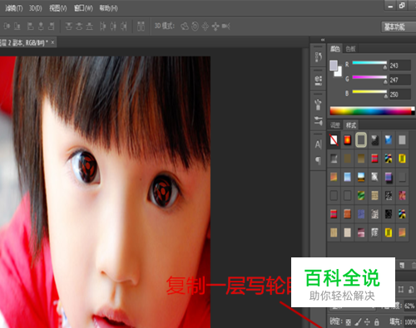Click align horizontal centers icon

point(41,27)
